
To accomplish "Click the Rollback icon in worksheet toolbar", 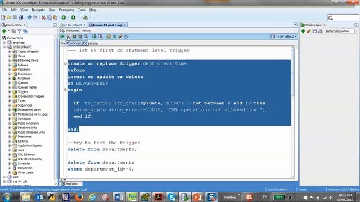I will click(x=100, y=36).
